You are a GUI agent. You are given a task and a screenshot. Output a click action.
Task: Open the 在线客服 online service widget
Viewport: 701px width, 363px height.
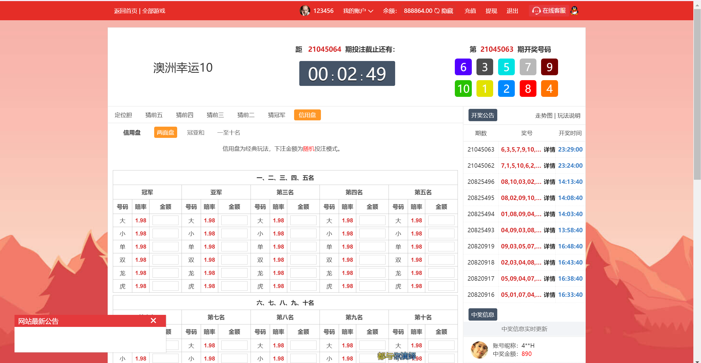pyautogui.click(x=548, y=11)
